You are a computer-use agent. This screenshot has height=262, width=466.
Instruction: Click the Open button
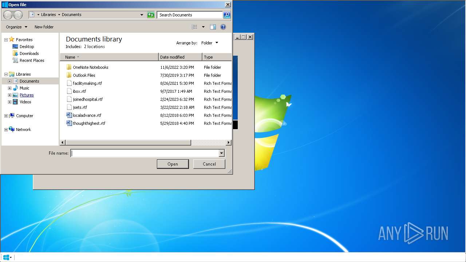(173, 164)
